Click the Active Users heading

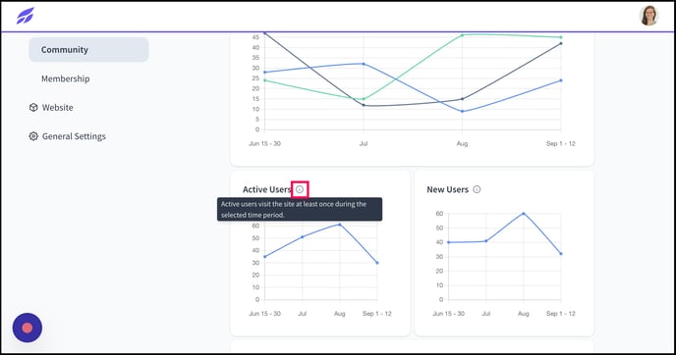pyautogui.click(x=267, y=189)
